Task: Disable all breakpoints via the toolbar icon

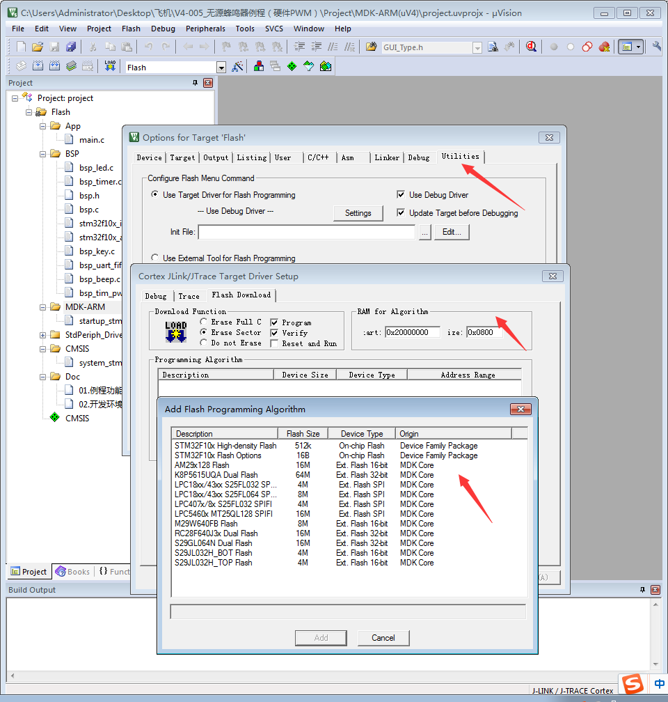Action: (587, 47)
